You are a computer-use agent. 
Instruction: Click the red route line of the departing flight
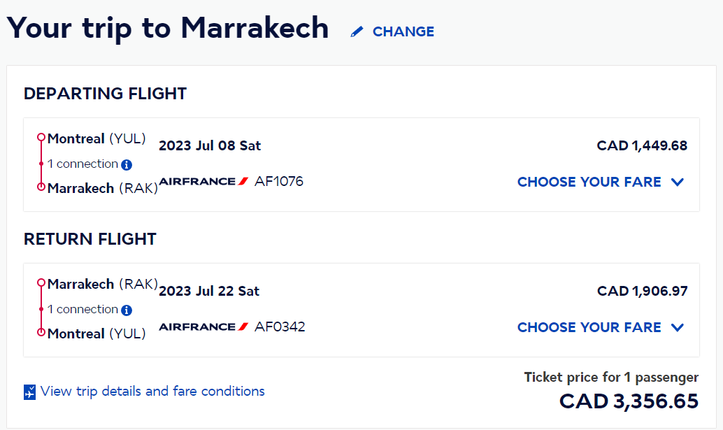pyautogui.click(x=41, y=162)
